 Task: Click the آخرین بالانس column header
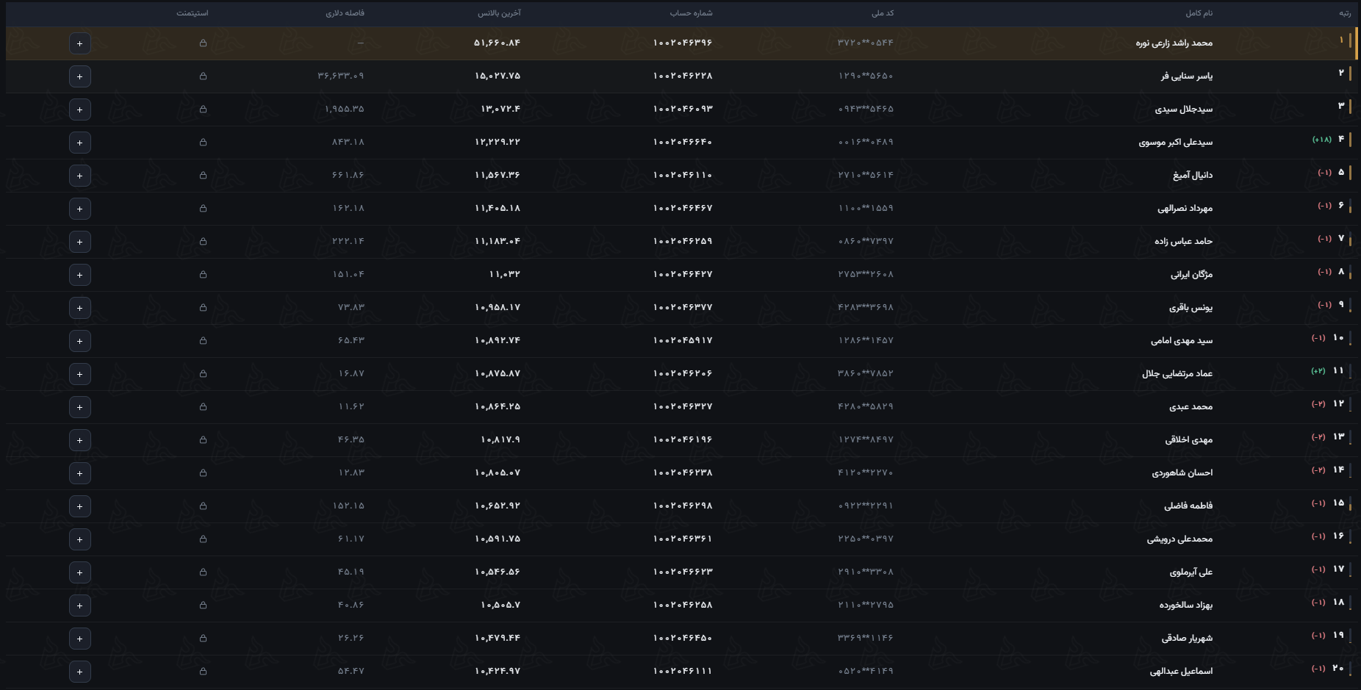pos(499,13)
